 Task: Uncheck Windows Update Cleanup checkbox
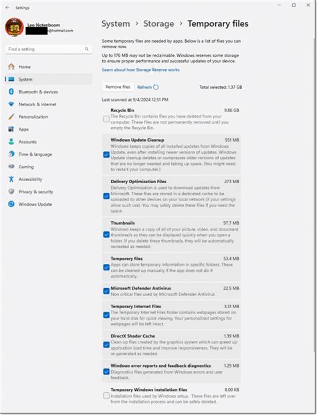click(x=106, y=154)
